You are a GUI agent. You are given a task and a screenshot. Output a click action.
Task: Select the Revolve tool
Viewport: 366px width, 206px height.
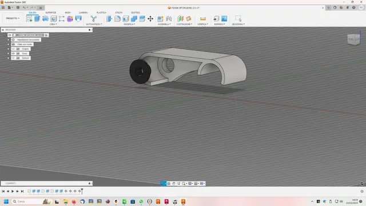(x=45, y=19)
